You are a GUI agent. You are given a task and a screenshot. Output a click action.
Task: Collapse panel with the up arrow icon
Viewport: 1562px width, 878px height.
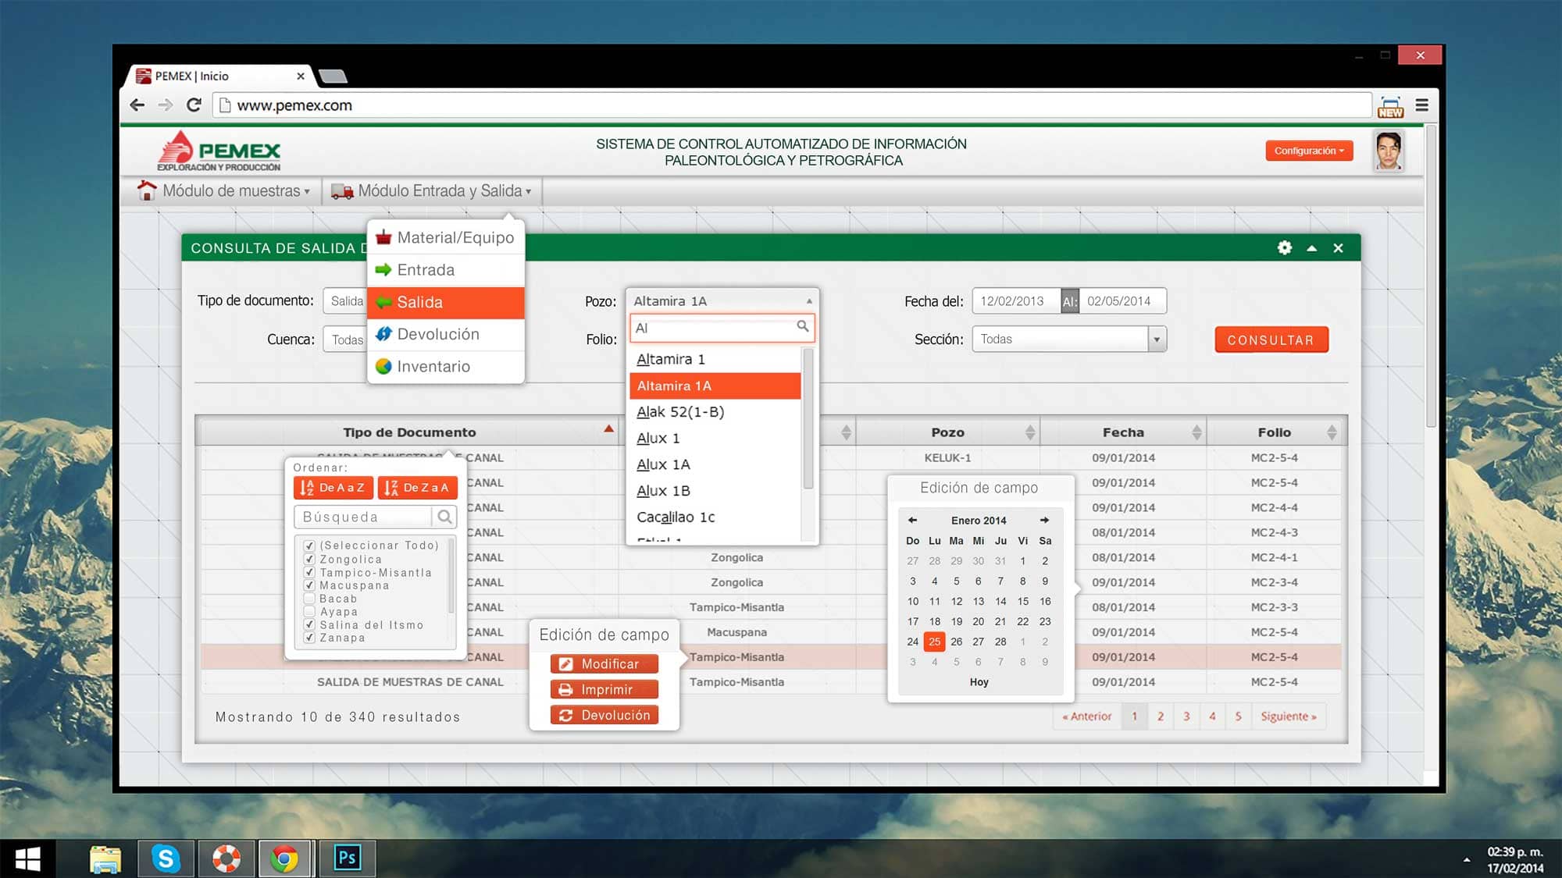[1311, 248]
